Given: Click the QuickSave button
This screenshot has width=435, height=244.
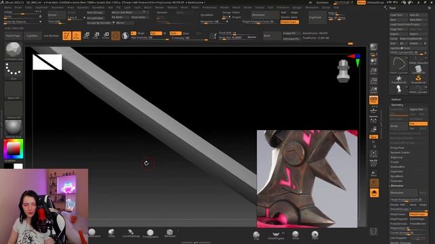Looking at the screenshot, I should (x=322, y=3).
